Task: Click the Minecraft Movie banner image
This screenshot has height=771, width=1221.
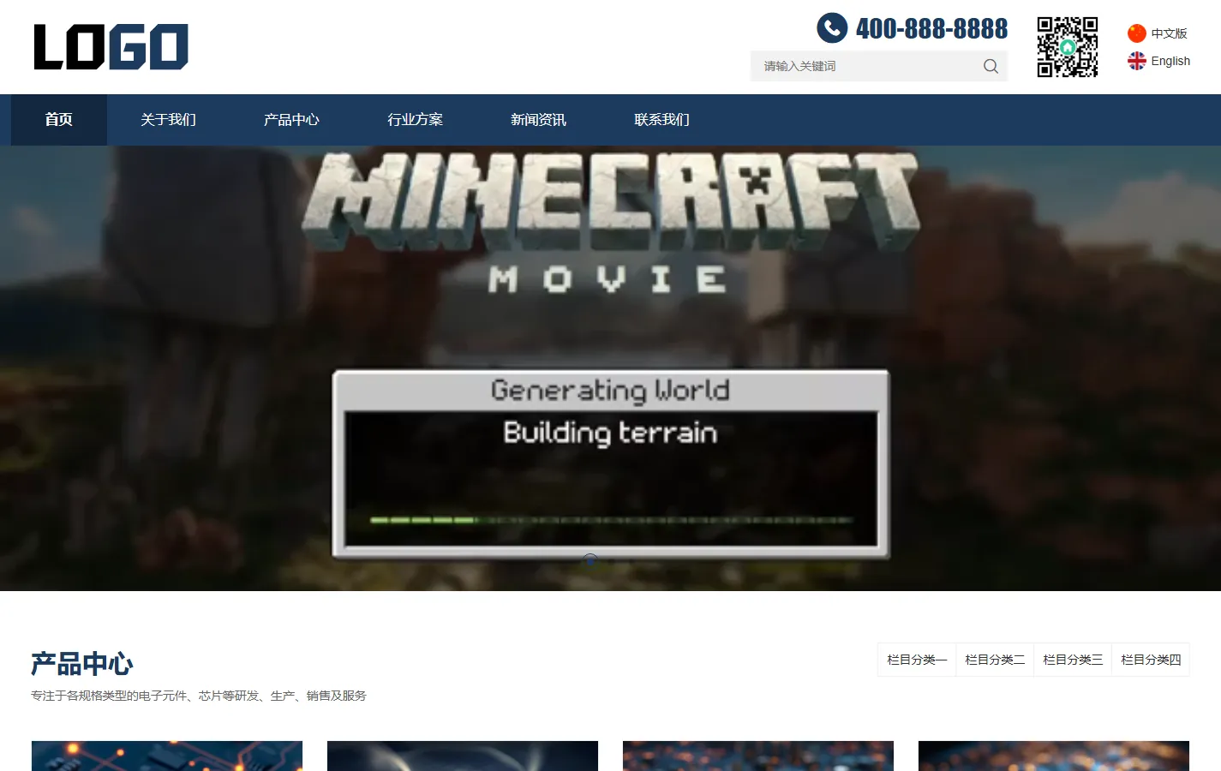Action: (x=610, y=368)
